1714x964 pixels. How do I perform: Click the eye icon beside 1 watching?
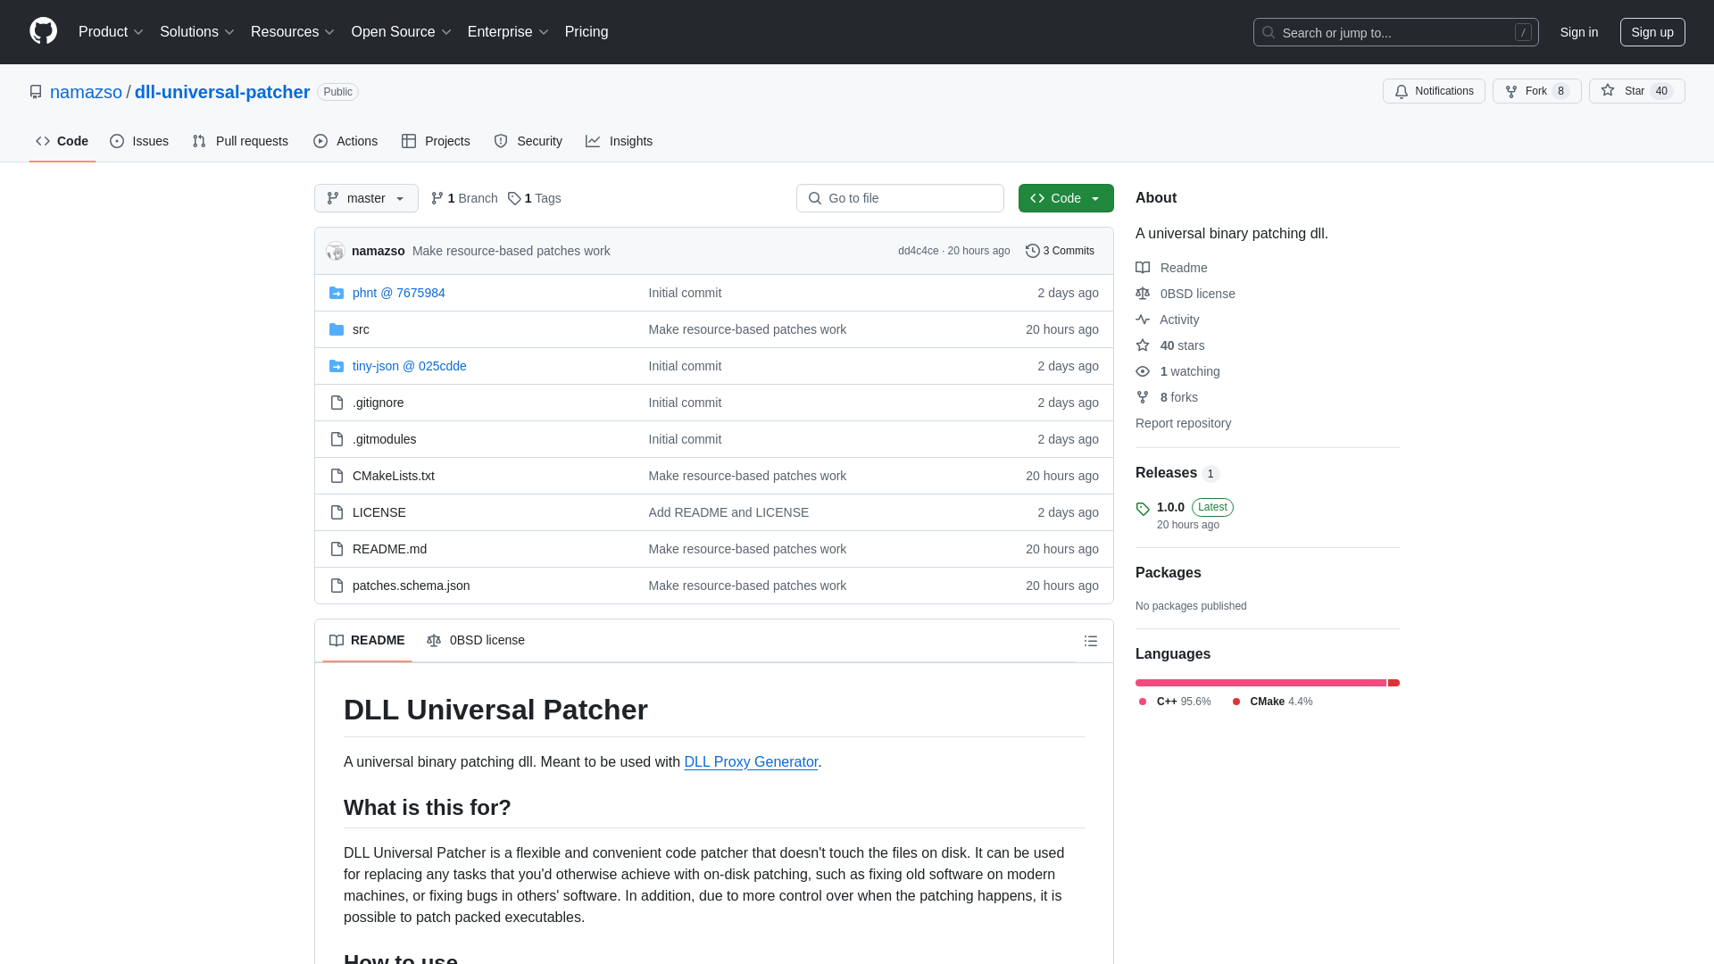[x=1143, y=371]
